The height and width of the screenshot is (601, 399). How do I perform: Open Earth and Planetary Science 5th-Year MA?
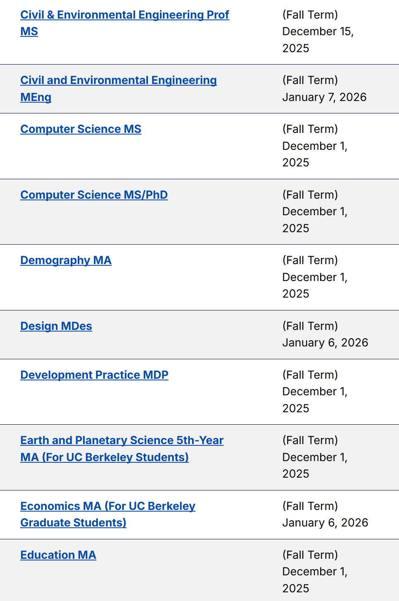[121, 440]
